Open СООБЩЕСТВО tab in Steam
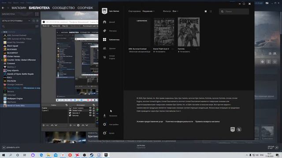Image resolution: width=282 pixels, height=158 pixels. (63, 8)
